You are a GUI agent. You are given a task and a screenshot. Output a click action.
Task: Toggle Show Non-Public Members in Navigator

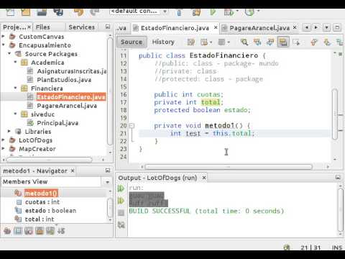pyautogui.click(x=40, y=231)
